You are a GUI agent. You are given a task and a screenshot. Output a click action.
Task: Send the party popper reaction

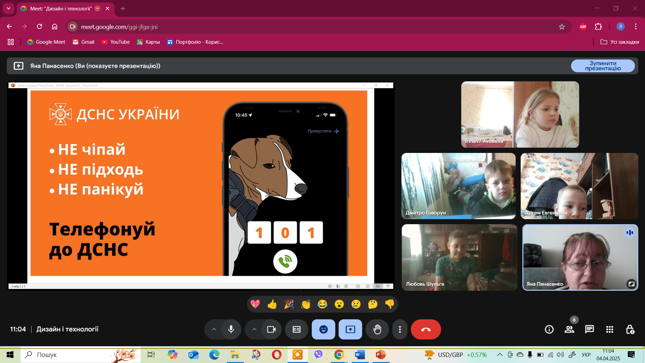pos(289,304)
